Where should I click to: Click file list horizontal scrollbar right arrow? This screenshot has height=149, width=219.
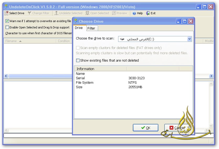click(x=211, y=76)
